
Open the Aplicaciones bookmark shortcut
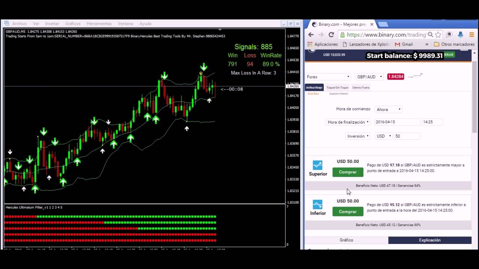click(x=323, y=44)
